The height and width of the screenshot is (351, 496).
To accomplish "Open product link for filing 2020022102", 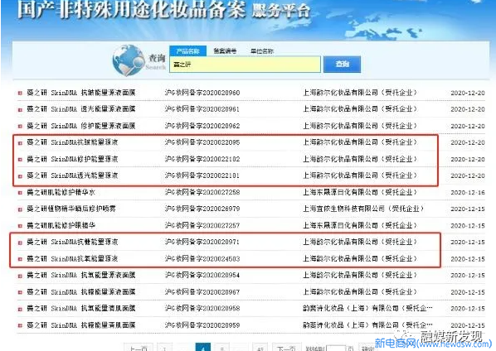I will click(72, 159).
